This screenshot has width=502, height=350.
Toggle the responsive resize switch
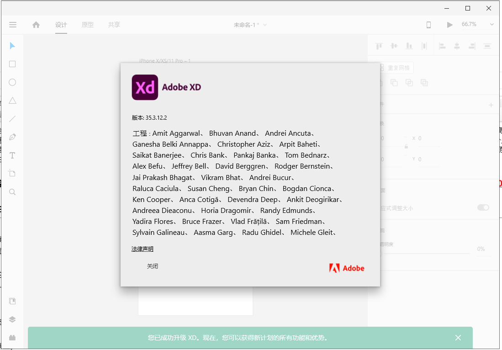pos(483,207)
